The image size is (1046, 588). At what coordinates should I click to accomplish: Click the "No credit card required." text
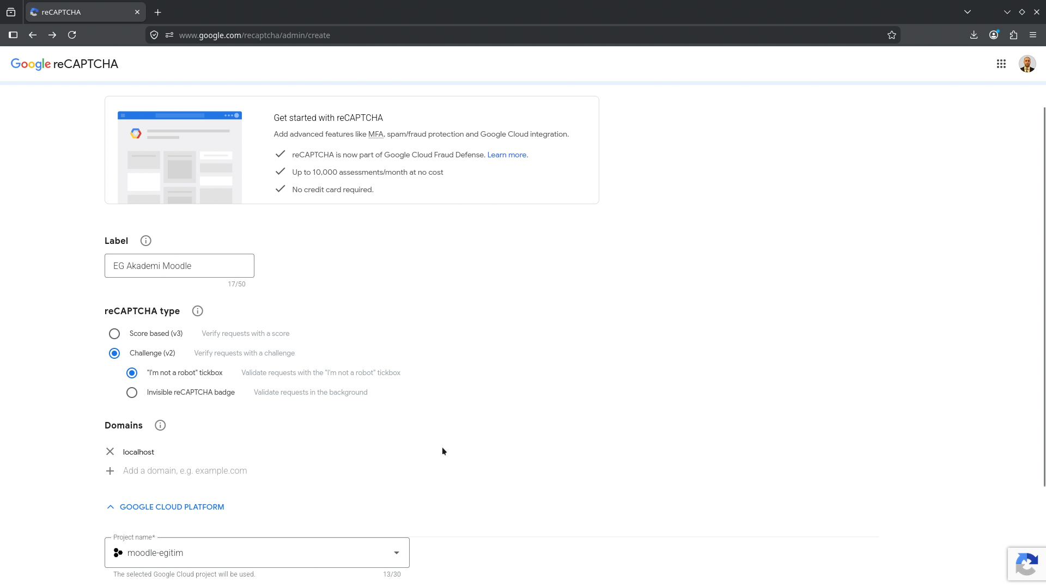[333, 190]
